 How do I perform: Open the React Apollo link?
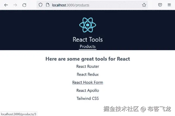[x=87, y=91]
